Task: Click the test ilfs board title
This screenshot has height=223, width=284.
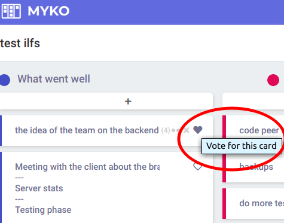Action: pyautogui.click(x=20, y=43)
